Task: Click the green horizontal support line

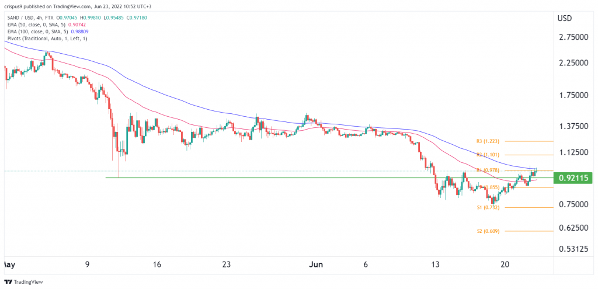Action: click(329, 177)
